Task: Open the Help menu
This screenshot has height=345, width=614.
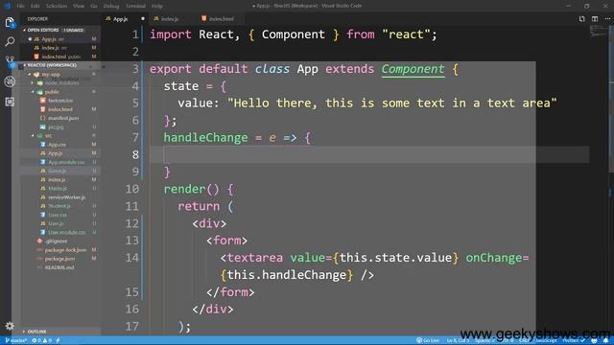Action: coord(157,6)
